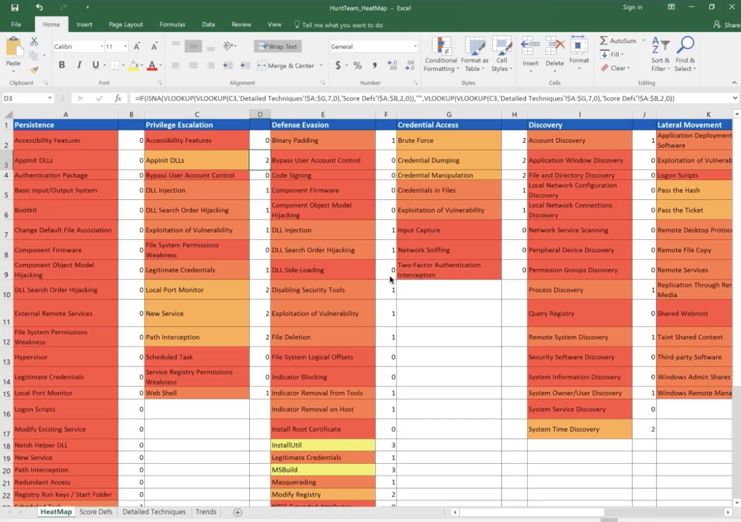Expand the Name Box dropdown arrow

click(49, 98)
